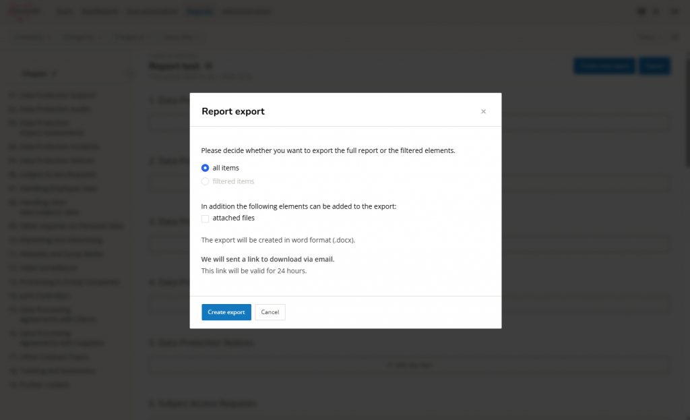
Task: Open the first filter dropdown in the toolbar
Action: [30, 37]
